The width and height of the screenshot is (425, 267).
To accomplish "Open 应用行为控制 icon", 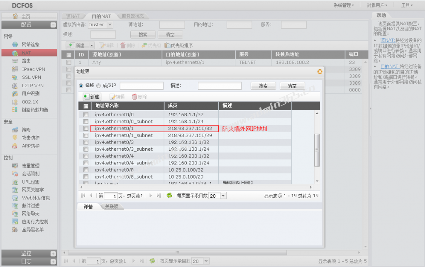I will [x=15, y=222].
